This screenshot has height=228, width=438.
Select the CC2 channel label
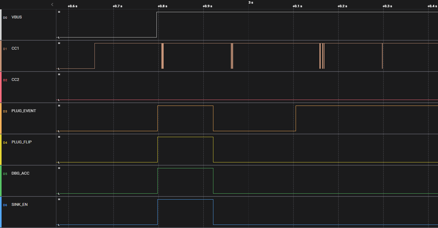click(15, 80)
